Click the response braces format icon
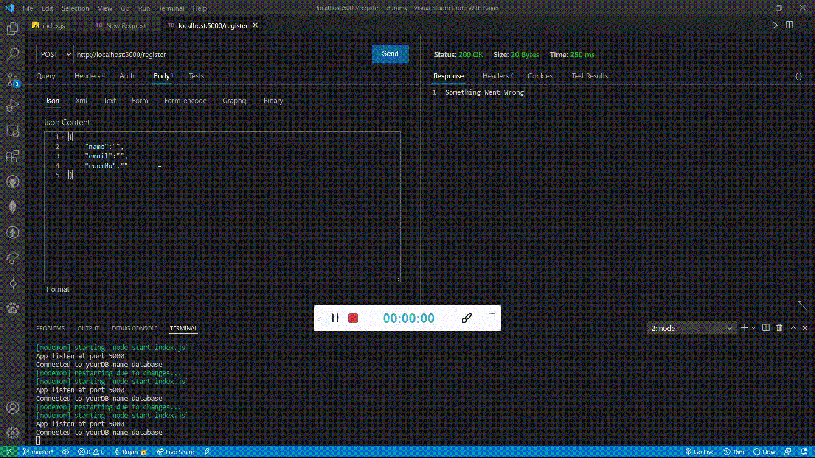The width and height of the screenshot is (815, 458). pos(798,76)
